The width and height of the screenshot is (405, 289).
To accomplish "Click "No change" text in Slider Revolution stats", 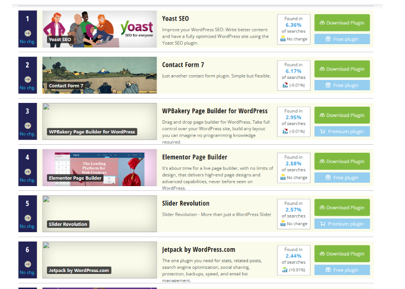I will click(297, 224).
